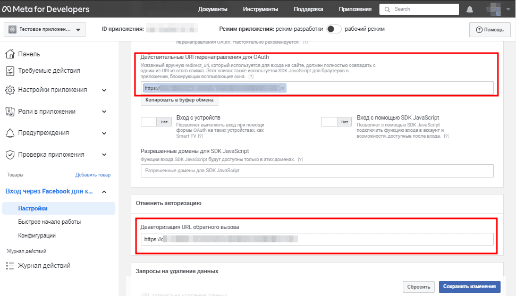Click the Панель home icon
Screen dimensions: 516x296
(x=10, y=54)
